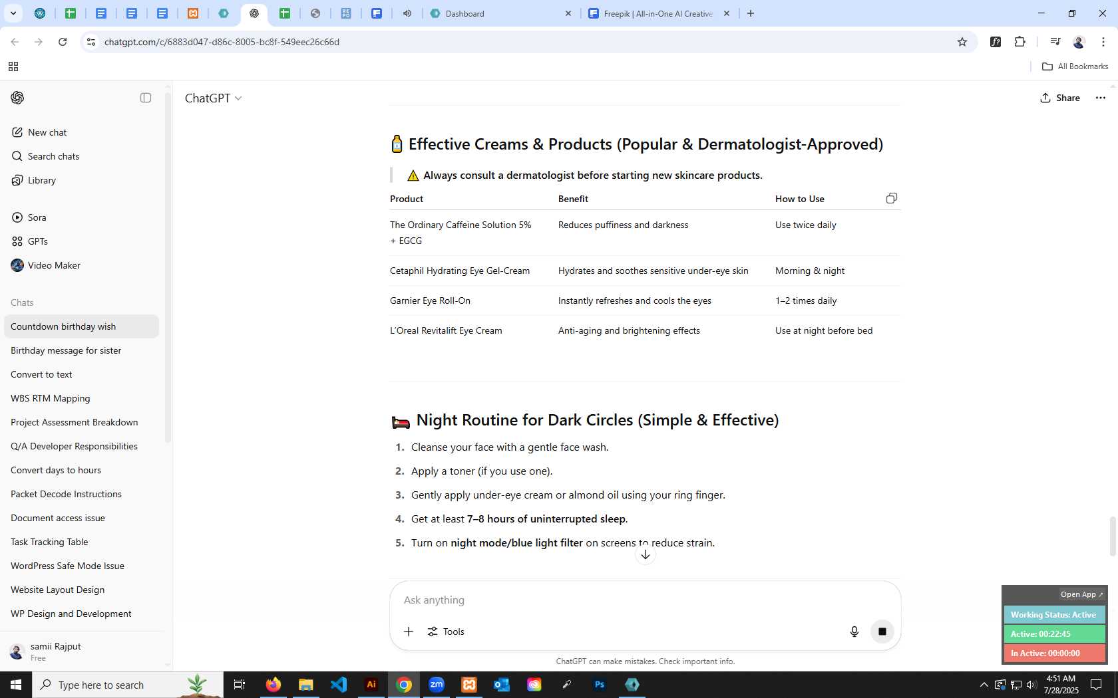The height and width of the screenshot is (698, 1118).
Task: Click the ChatGPT logo icon in sidebar
Action: coord(17,98)
